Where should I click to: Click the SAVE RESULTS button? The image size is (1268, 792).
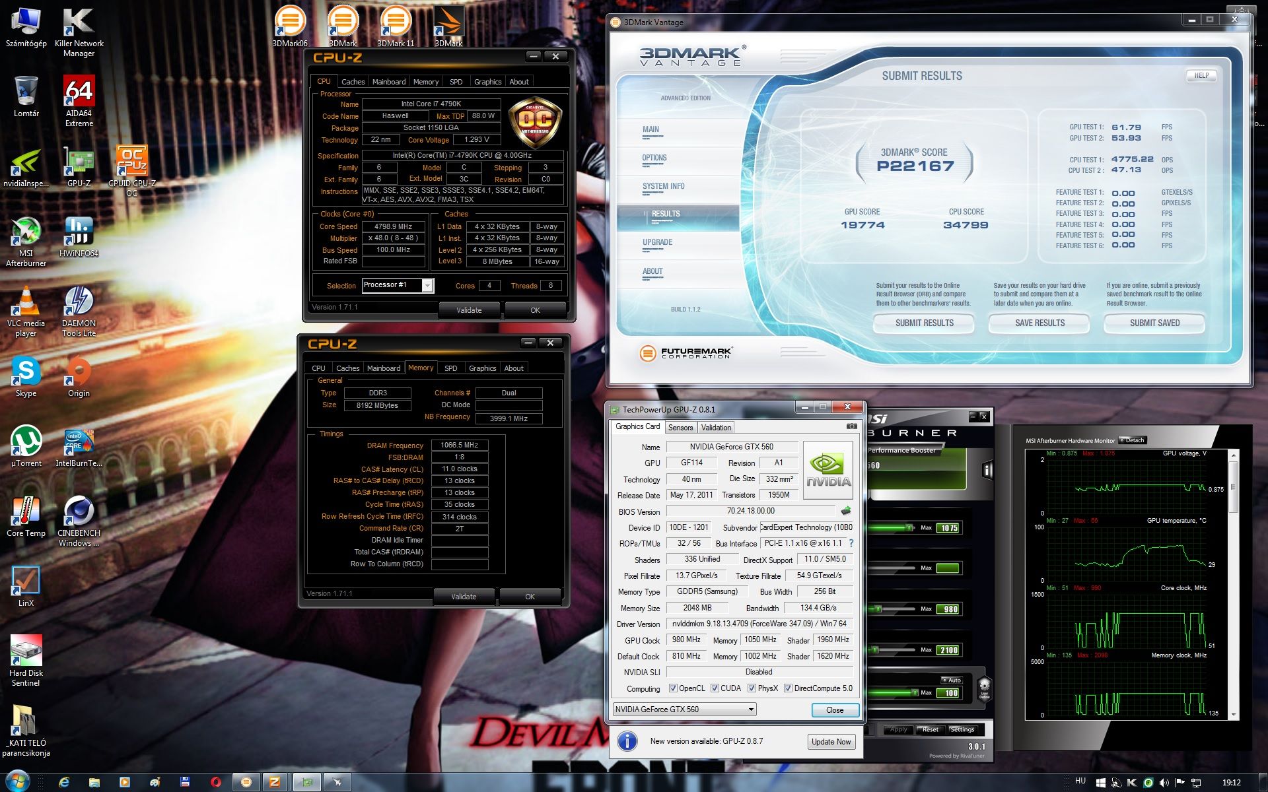tap(1039, 323)
